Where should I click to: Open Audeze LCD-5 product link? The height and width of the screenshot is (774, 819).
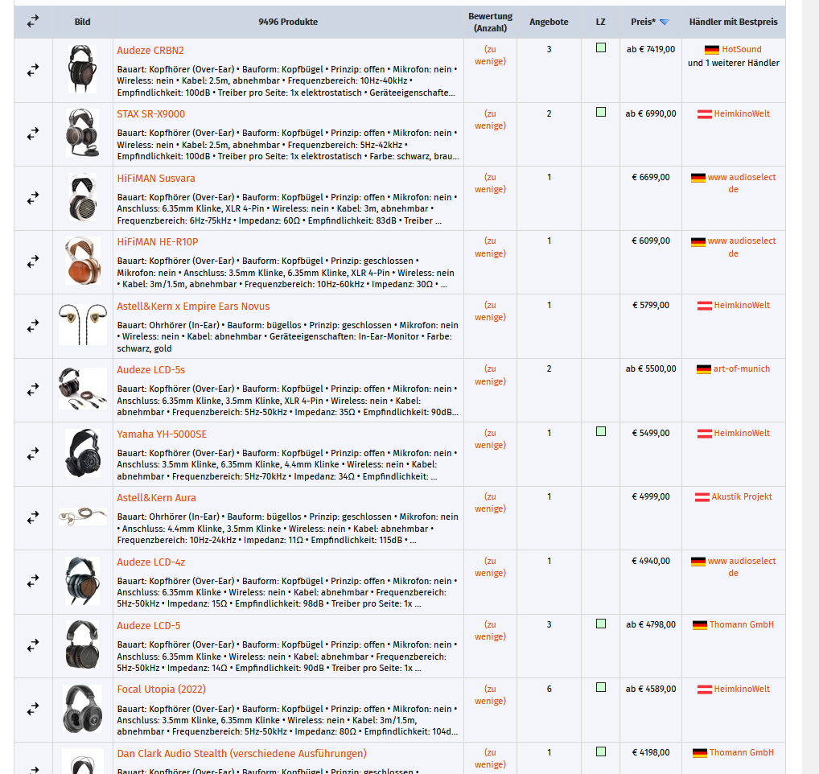click(x=148, y=626)
